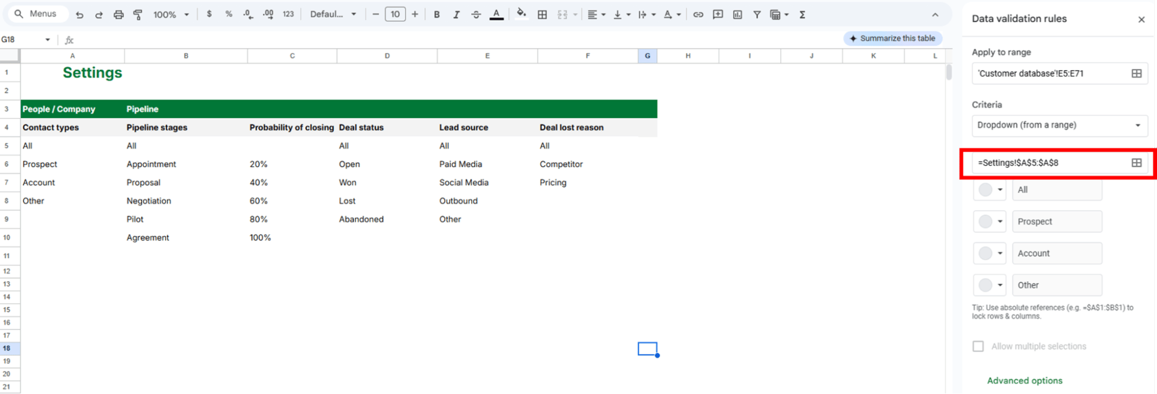Insert comment icon in toolbar
The height and width of the screenshot is (394, 1157).
718,14
